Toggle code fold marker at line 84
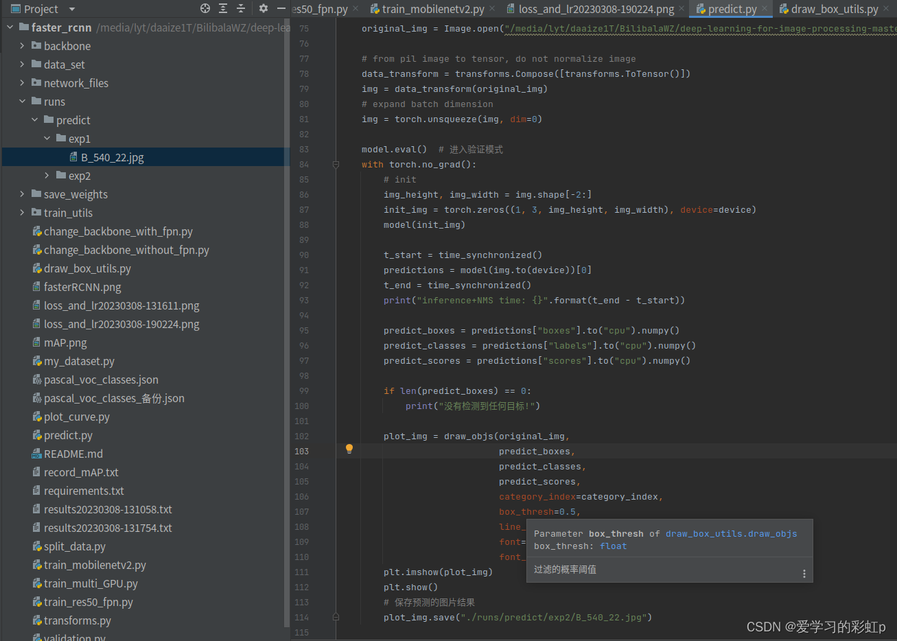The width and height of the screenshot is (897, 641). pyautogui.click(x=336, y=164)
